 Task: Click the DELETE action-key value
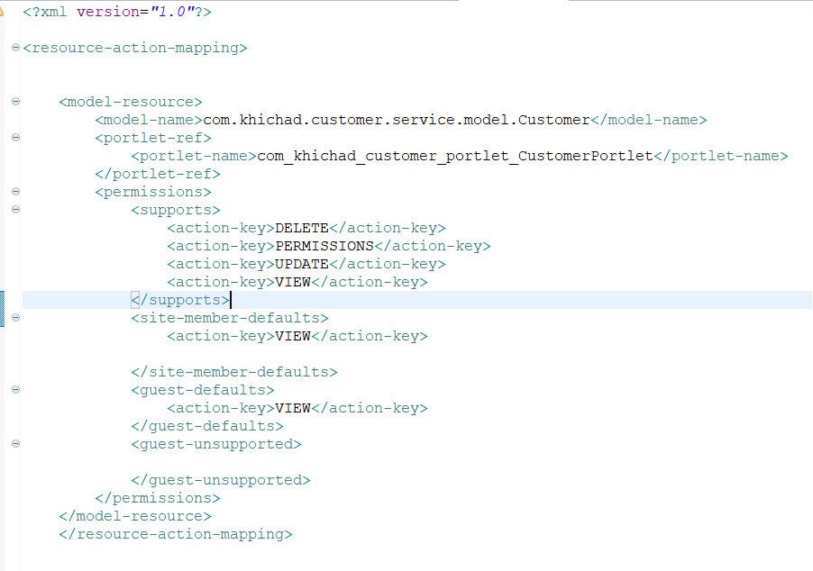tap(302, 228)
